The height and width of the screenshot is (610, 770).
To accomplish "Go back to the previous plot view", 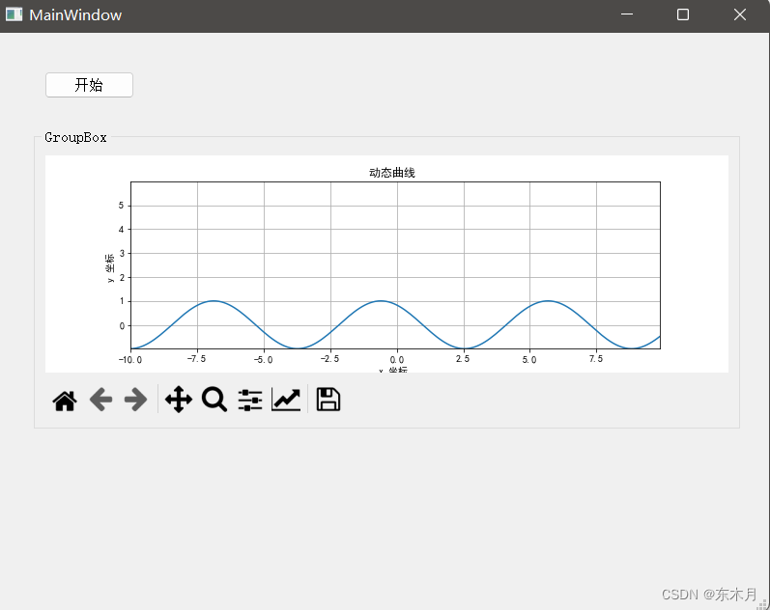I will [x=100, y=400].
